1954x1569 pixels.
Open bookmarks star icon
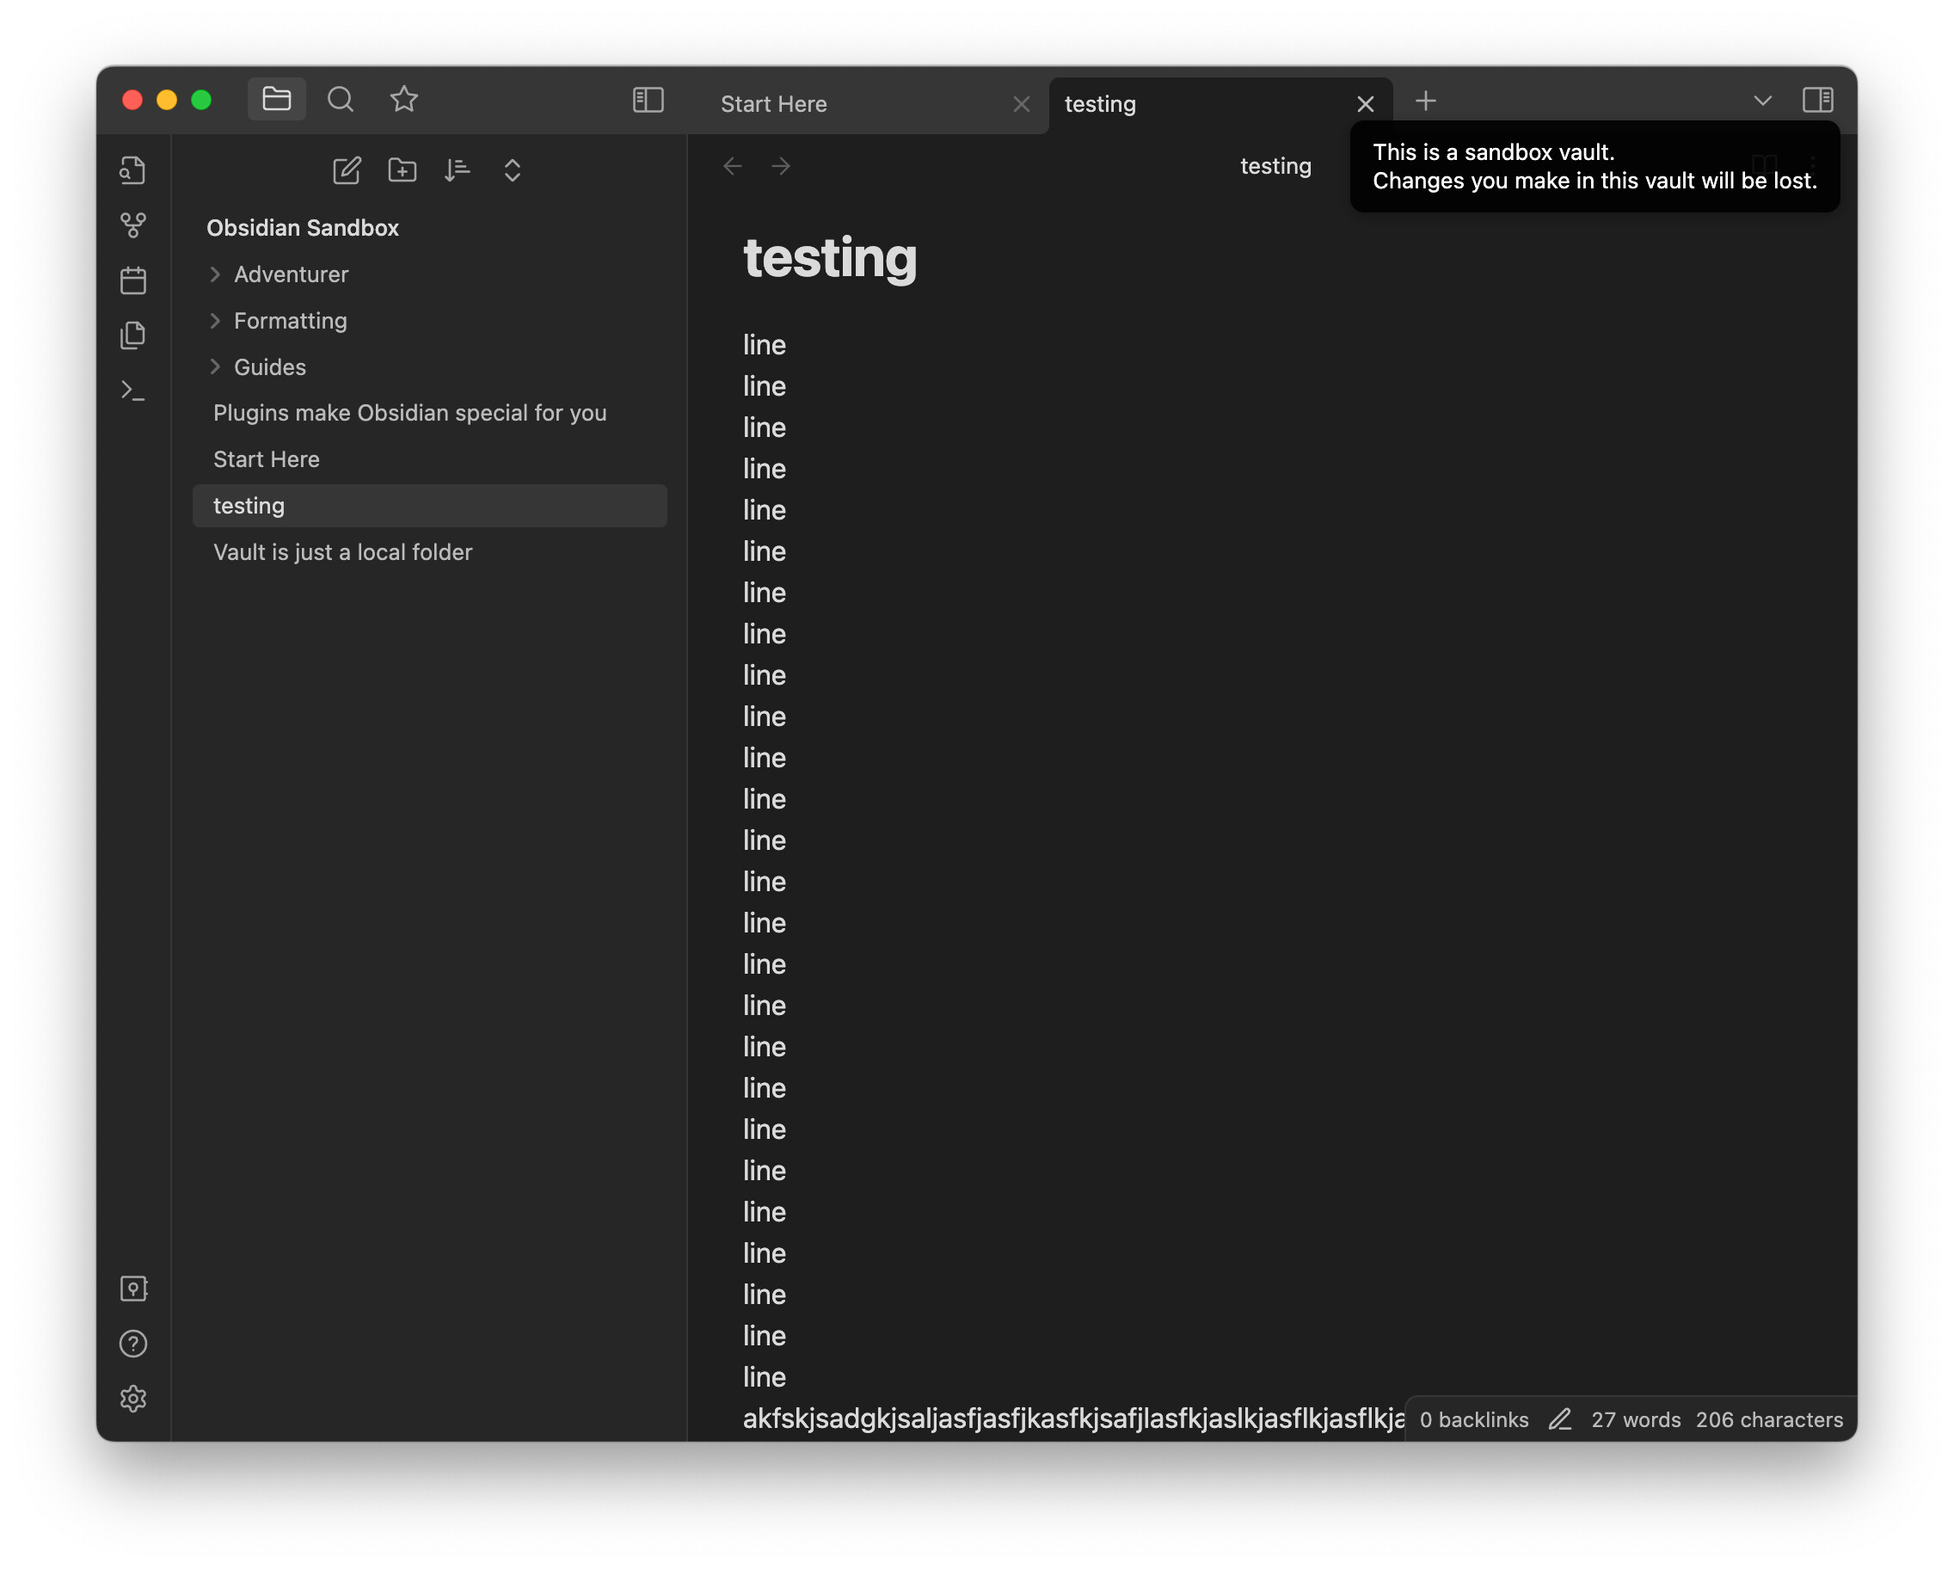click(x=404, y=99)
